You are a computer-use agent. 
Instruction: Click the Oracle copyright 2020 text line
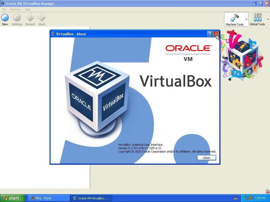[x=167, y=151]
